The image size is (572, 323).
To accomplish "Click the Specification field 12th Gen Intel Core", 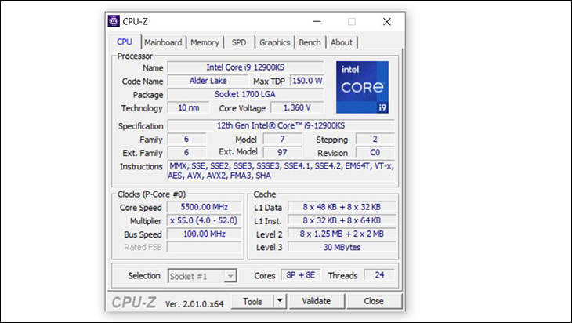I will [281, 125].
